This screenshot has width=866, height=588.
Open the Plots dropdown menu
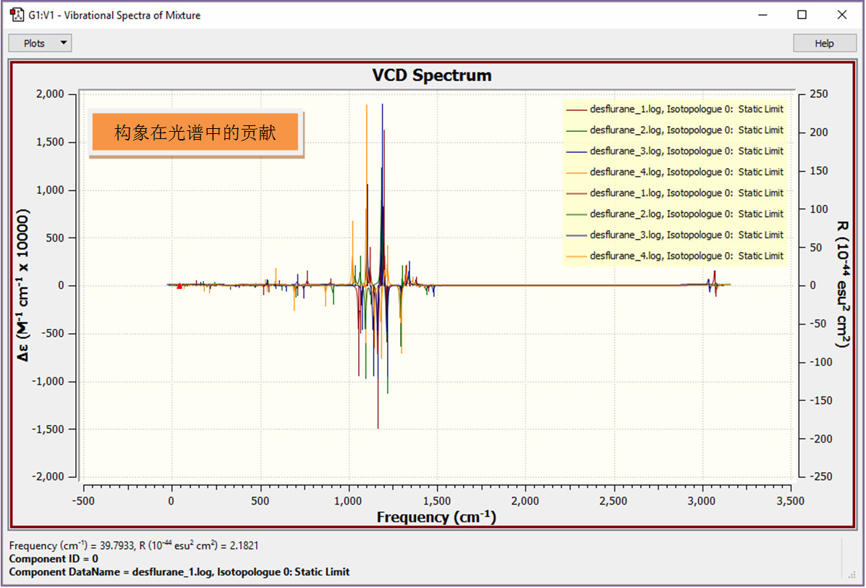click(40, 43)
